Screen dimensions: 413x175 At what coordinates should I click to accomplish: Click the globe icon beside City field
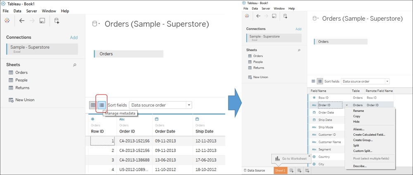[314, 164]
